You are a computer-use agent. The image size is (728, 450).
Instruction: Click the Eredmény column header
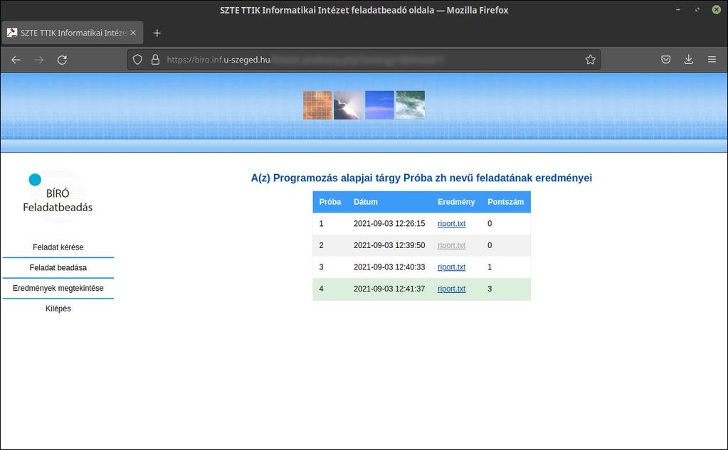456,202
